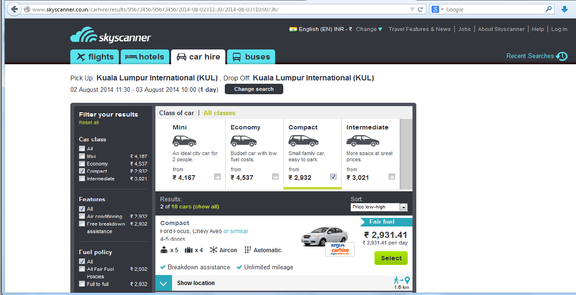Open the Google search engine dropdown arrow
This screenshot has height=295, width=576.
442,9
